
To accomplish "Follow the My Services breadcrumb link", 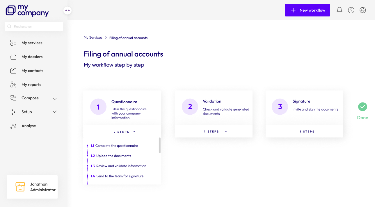I will 93,37.
